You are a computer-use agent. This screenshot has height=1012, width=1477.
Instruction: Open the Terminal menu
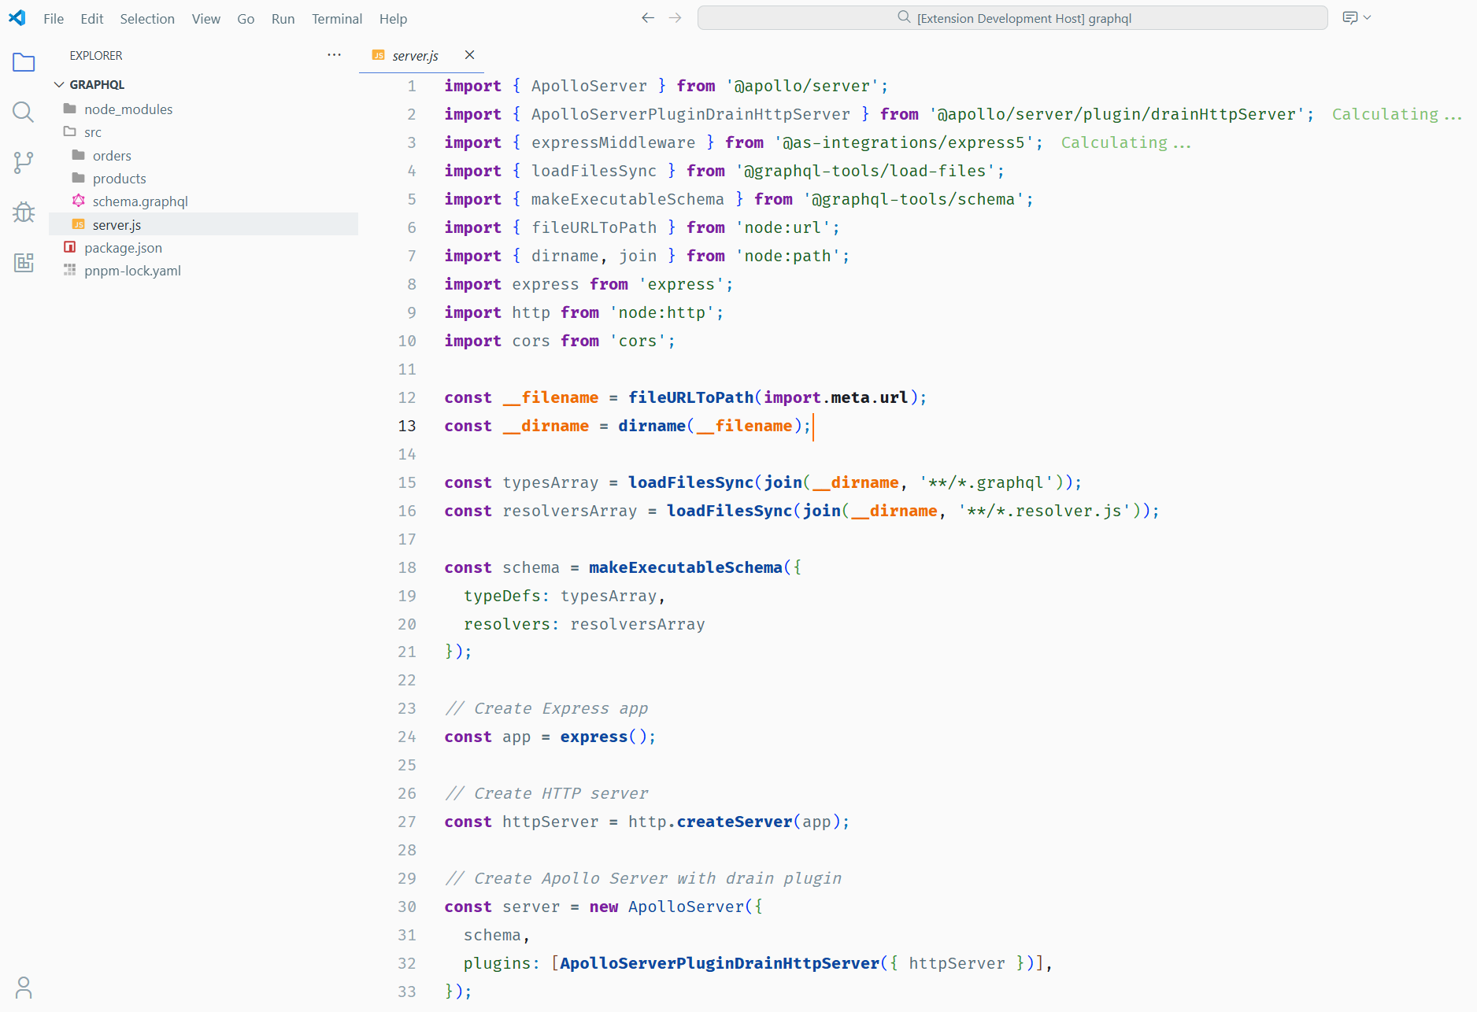click(336, 18)
